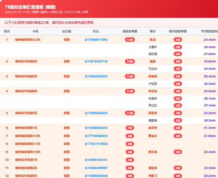
Task: Click rider name 刘成兵
Action: point(153,69)
